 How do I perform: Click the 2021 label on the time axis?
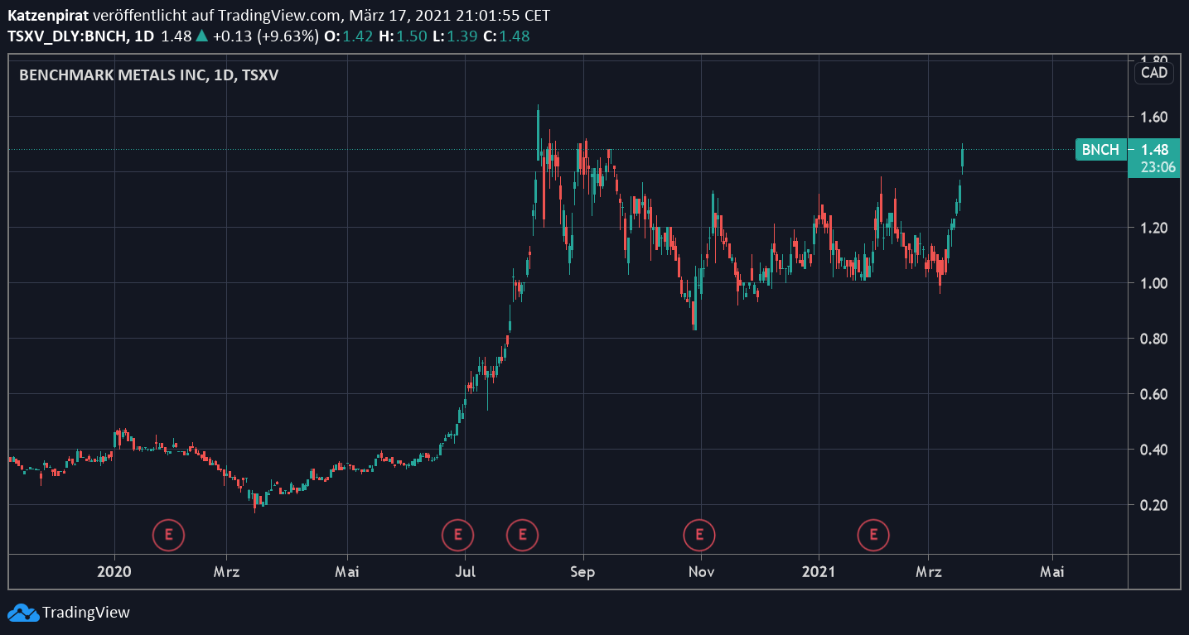tap(819, 571)
